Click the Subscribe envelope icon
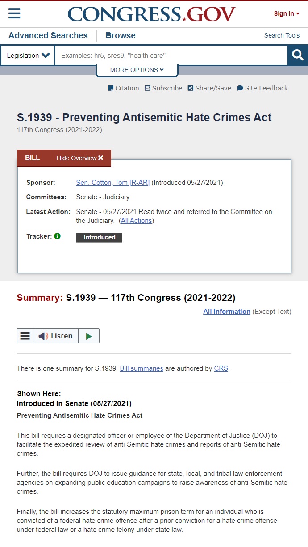Screen dimensions: 308x547 click(147, 88)
